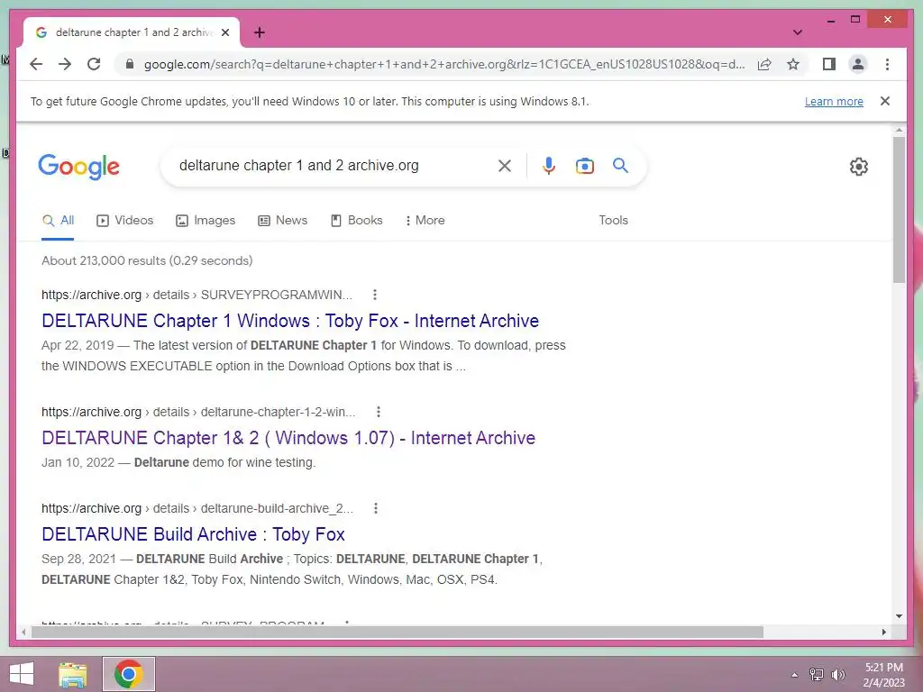Click the scroll right arrow
Image resolution: width=923 pixels, height=692 pixels.
coord(883,633)
